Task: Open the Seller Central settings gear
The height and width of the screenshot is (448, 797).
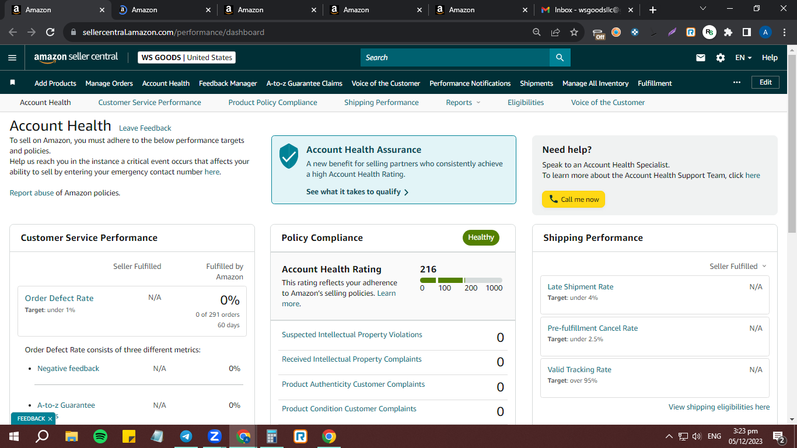Action: tap(721, 58)
